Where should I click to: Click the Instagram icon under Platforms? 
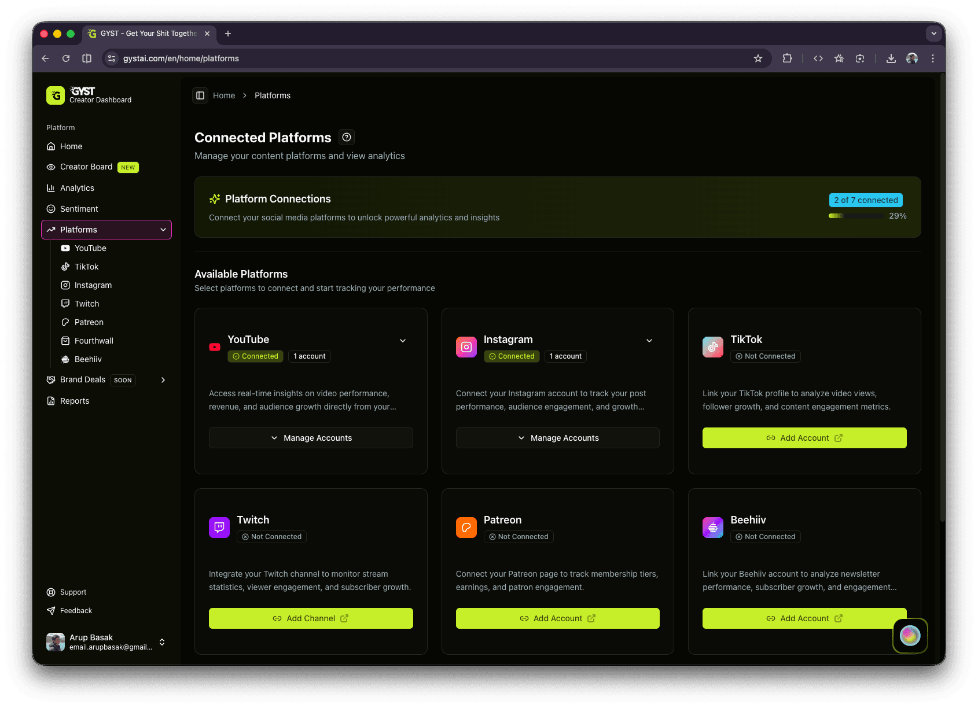[x=65, y=285]
